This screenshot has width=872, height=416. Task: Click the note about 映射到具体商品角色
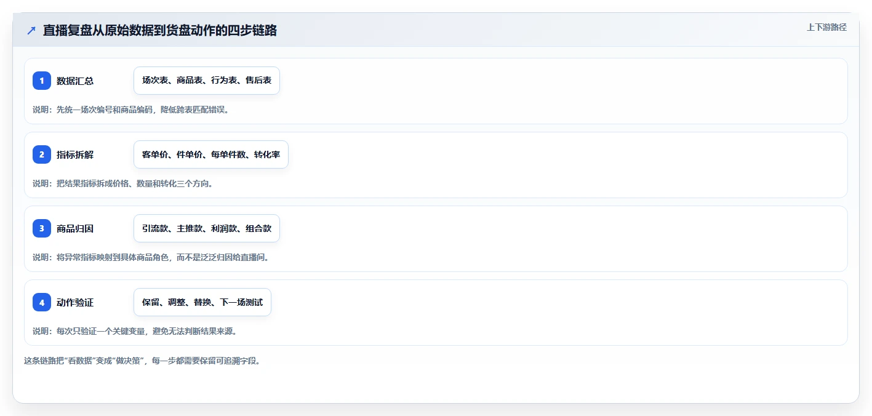point(151,257)
